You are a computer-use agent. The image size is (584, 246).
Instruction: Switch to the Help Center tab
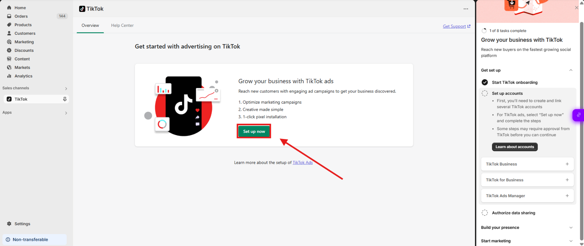122,25
